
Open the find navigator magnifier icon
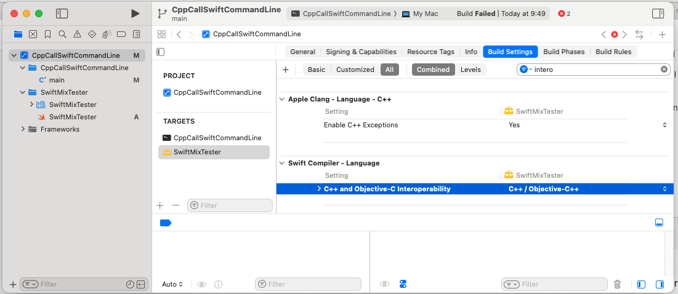(x=63, y=34)
